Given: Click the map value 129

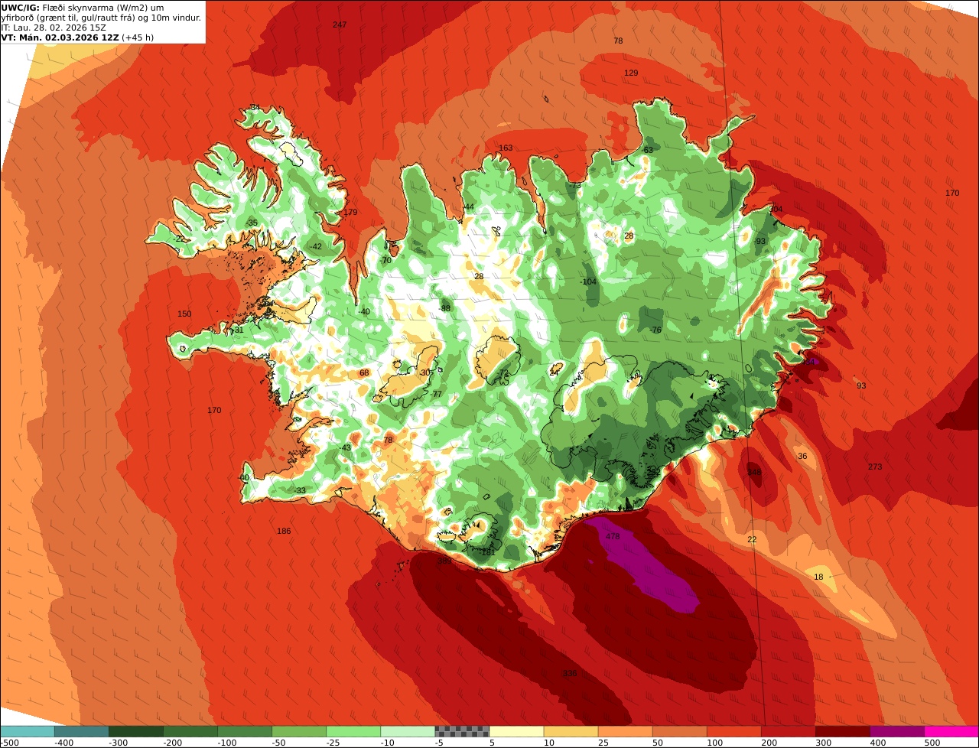Looking at the screenshot, I should pyautogui.click(x=631, y=73).
